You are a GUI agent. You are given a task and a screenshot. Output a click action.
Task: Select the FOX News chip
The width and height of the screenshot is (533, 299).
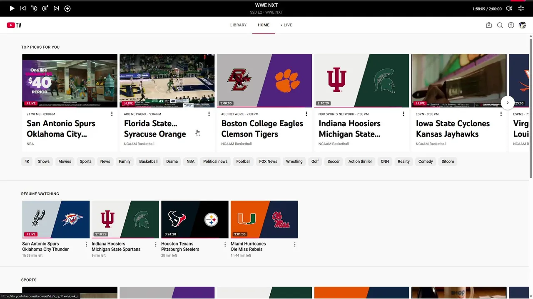[268, 162]
